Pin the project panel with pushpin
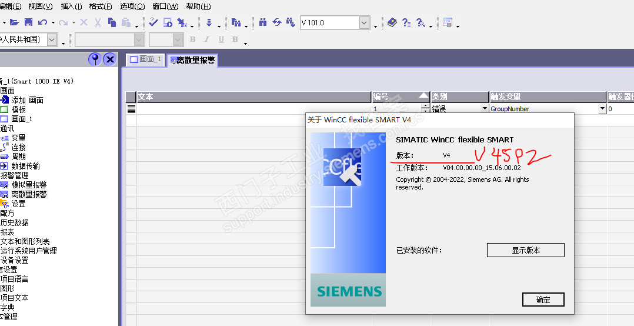This screenshot has width=634, height=326. pos(95,59)
